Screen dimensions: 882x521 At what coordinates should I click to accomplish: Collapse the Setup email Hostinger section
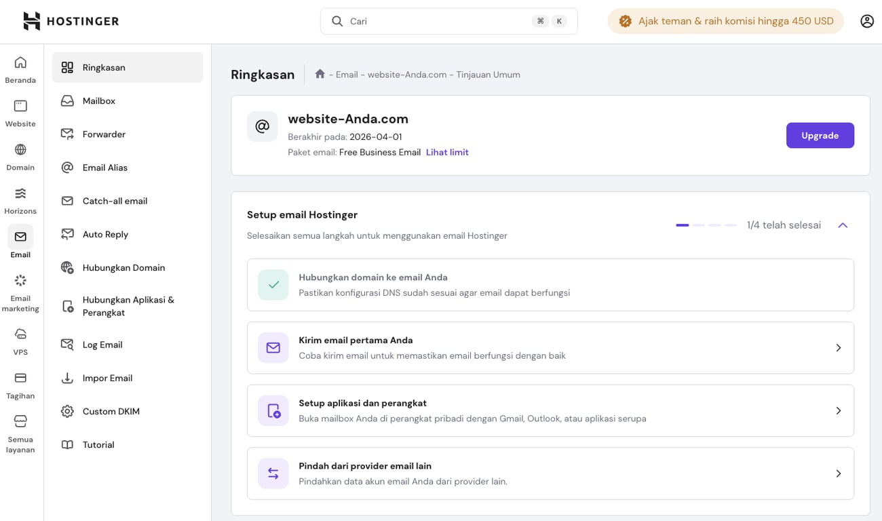[843, 225]
